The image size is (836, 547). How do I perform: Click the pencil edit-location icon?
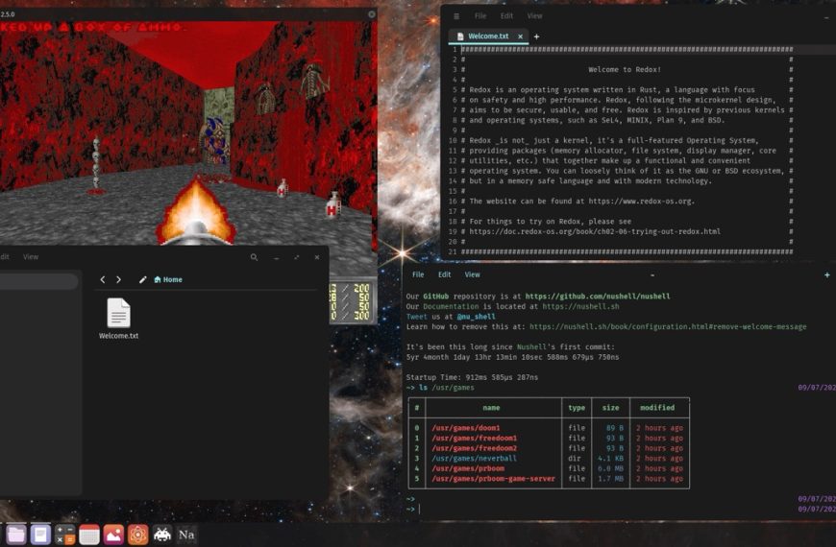[142, 279]
